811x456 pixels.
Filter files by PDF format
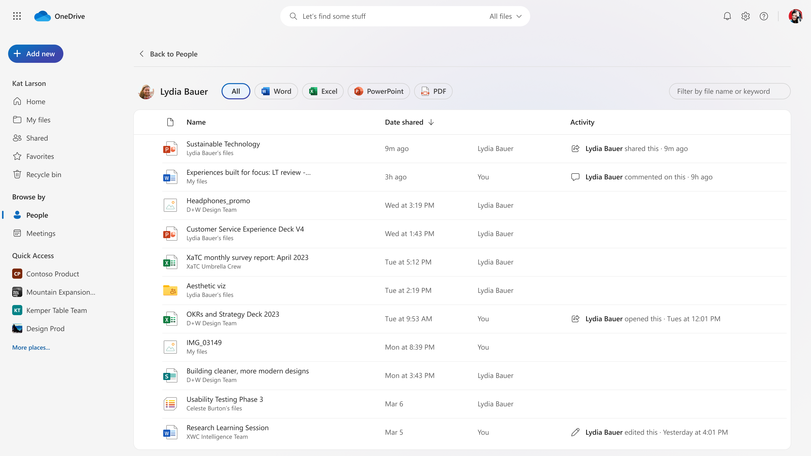coord(433,91)
